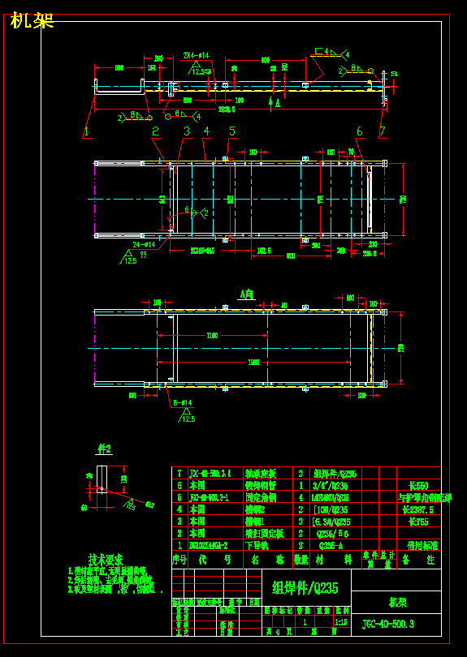Select the 借用标准 remark
The height and width of the screenshot is (657, 467).
[x=422, y=546]
